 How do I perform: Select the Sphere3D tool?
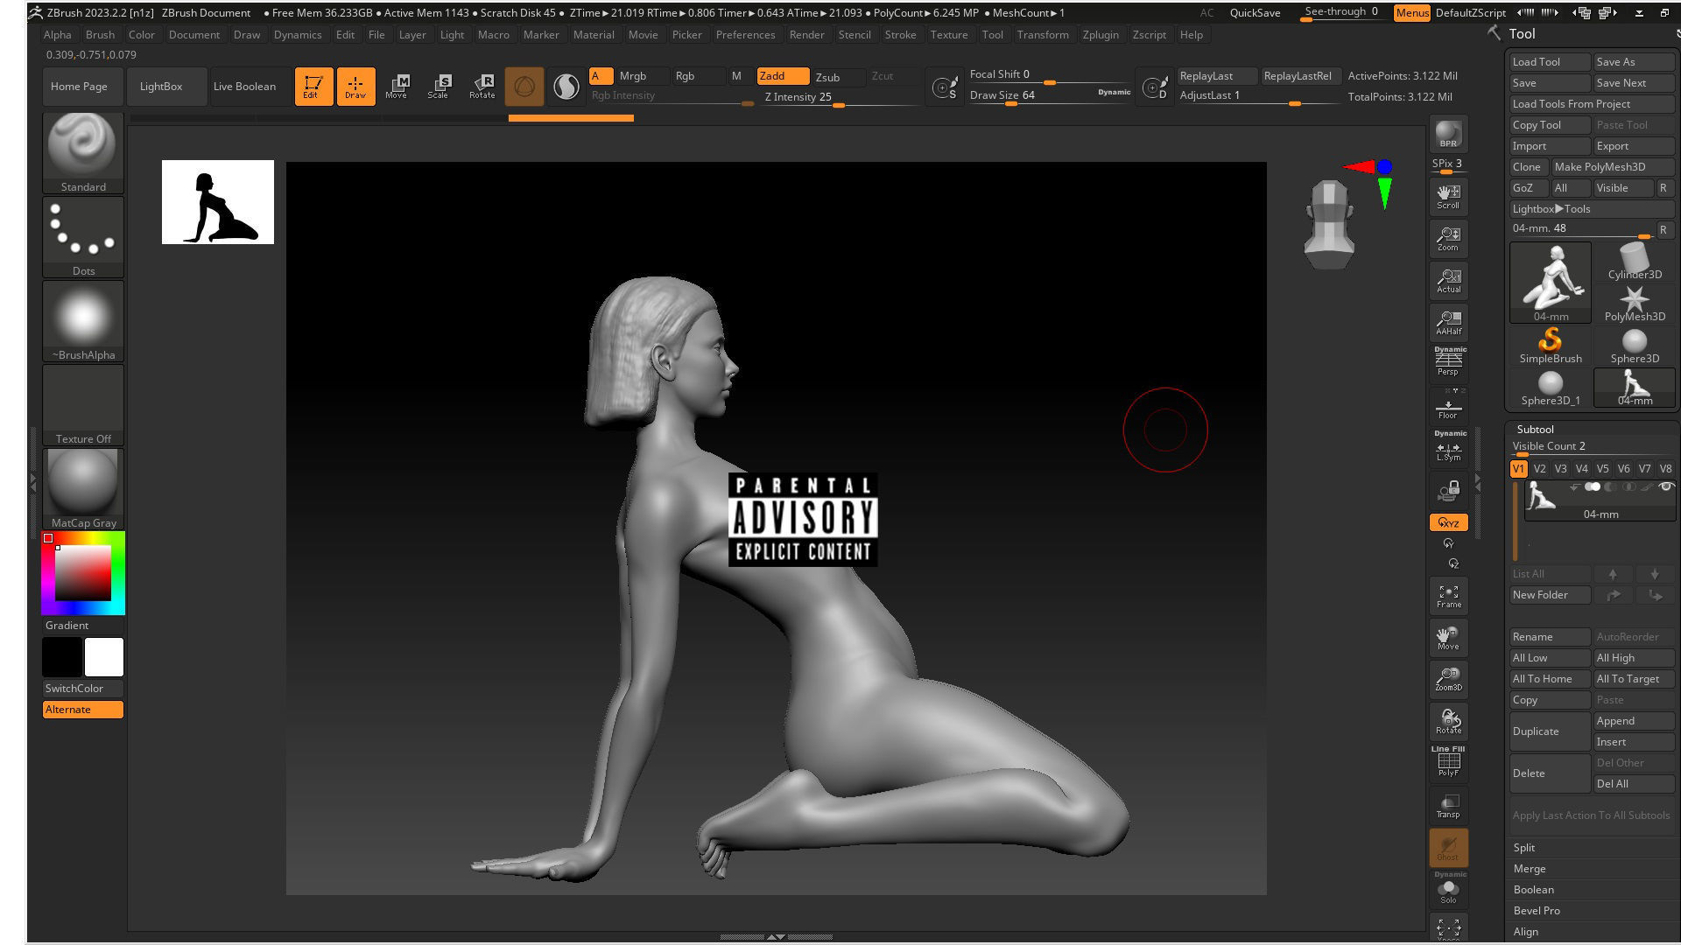(1635, 346)
